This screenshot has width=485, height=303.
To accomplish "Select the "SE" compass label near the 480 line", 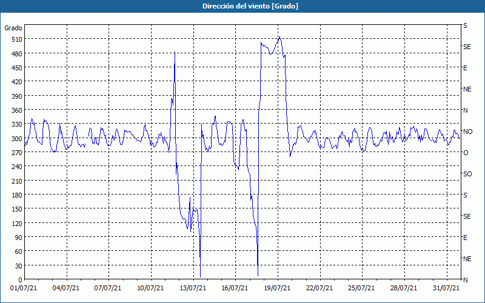I will 467,47.
